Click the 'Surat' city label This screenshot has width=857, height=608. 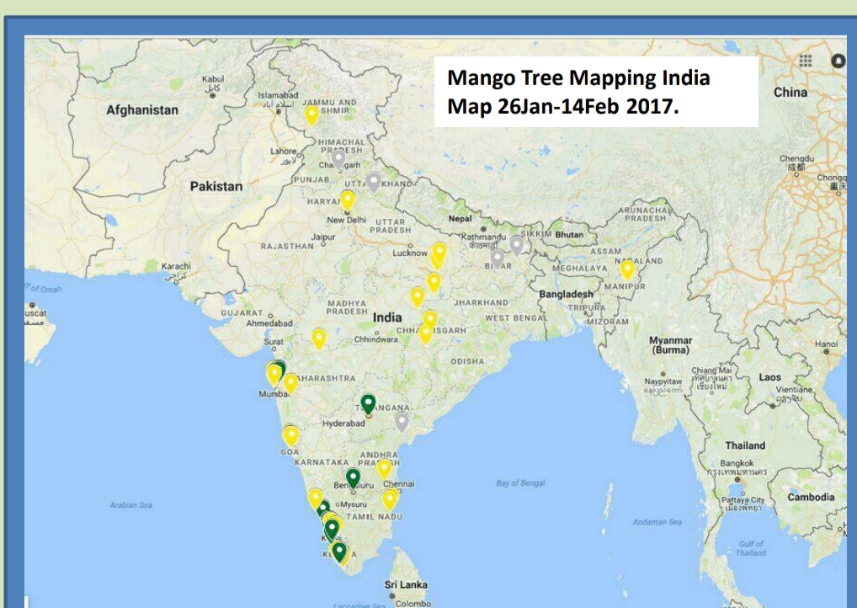point(274,342)
